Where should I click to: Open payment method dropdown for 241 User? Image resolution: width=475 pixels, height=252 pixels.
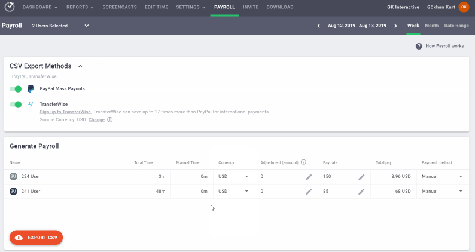tap(442, 191)
